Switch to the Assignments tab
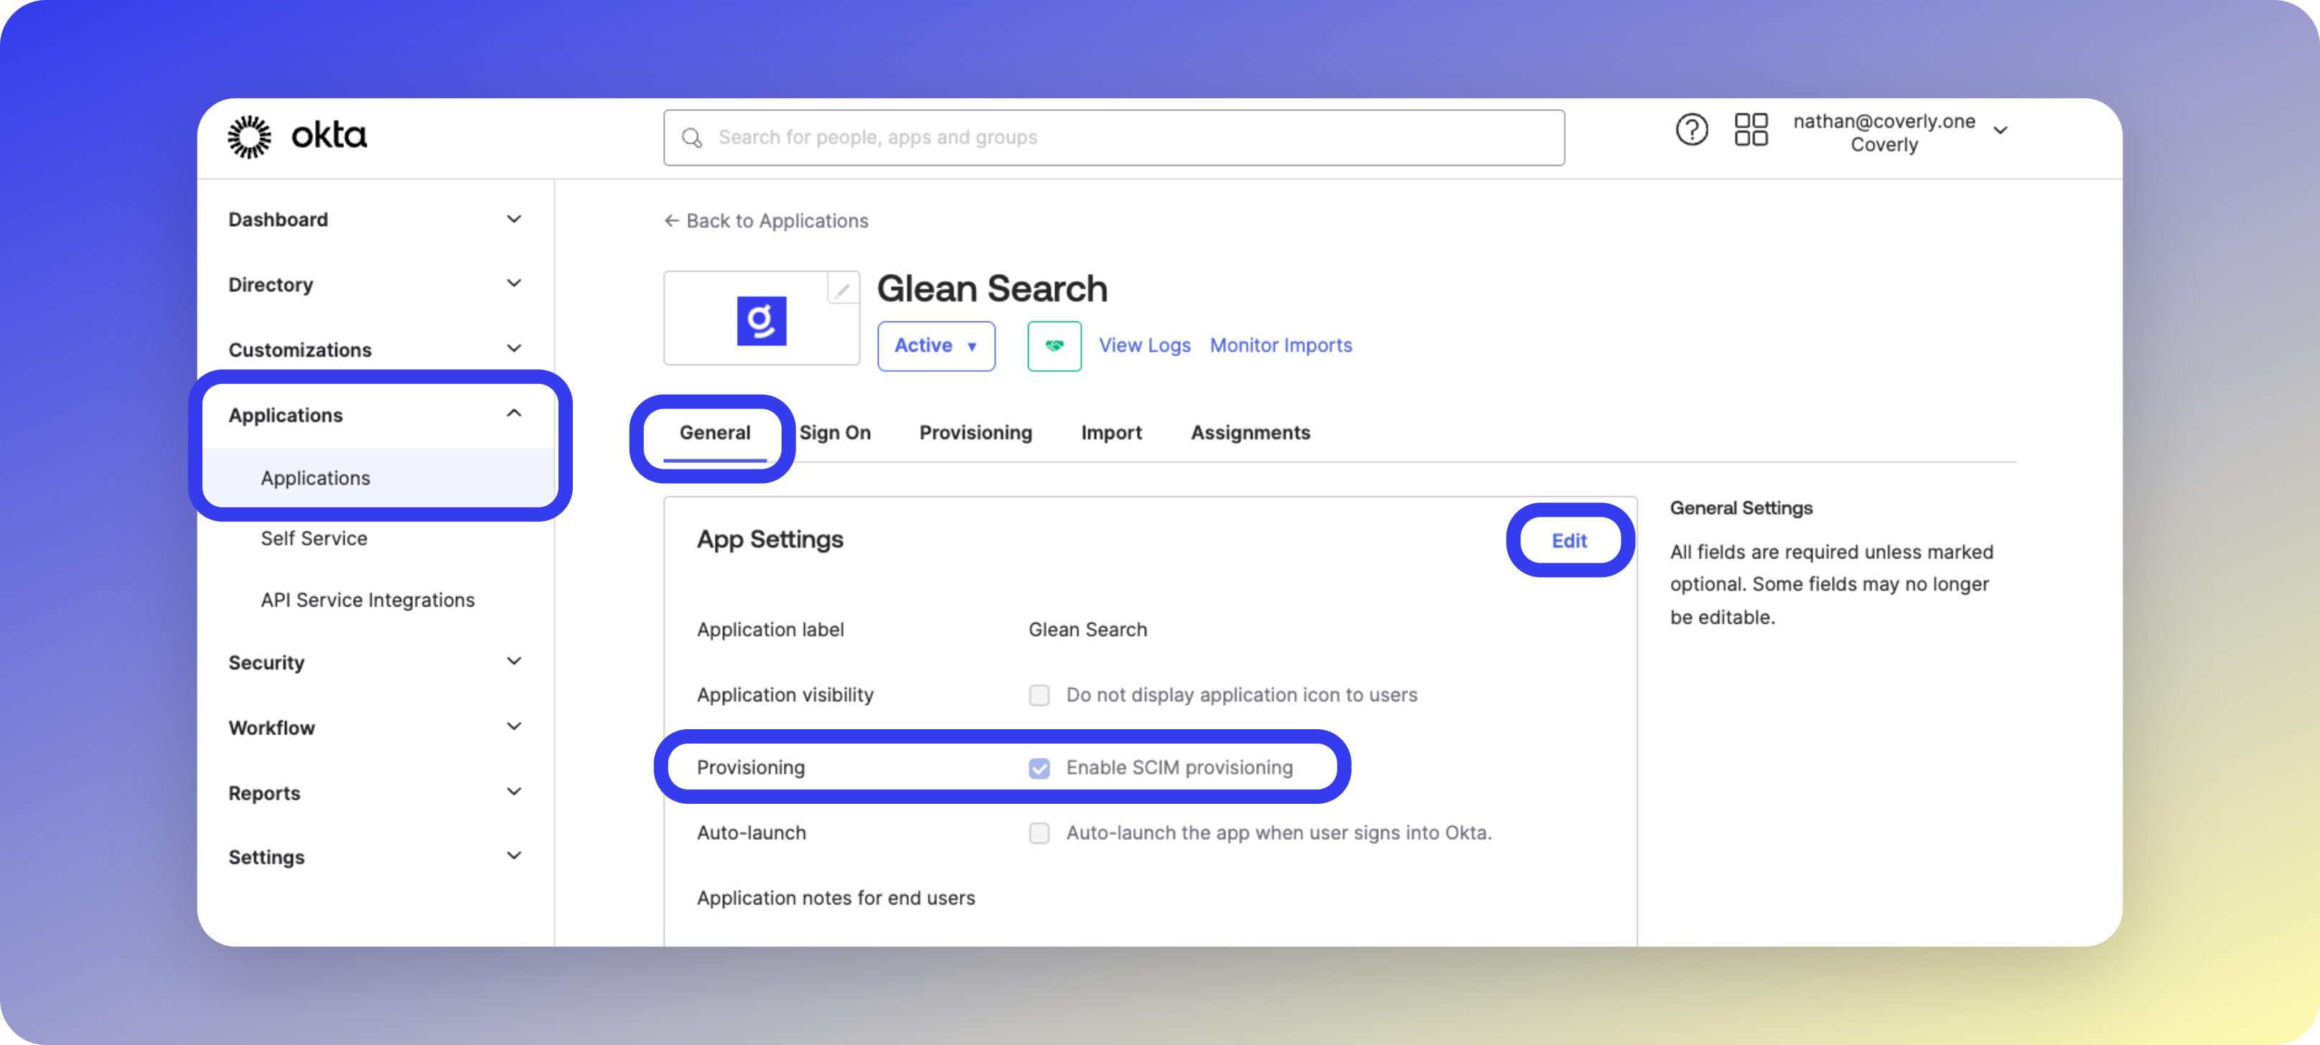 coord(1250,434)
